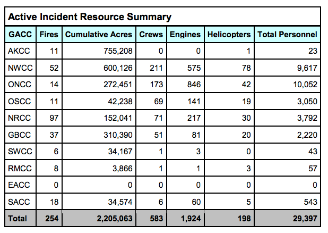Select OSCC cumulative acres 42,238
Image resolution: width=328 pixels, height=233 pixels.
[120, 101]
